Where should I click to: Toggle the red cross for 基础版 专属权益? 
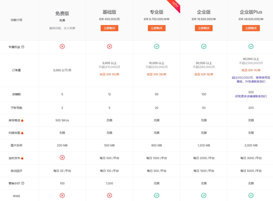pyautogui.click(x=109, y=46)
